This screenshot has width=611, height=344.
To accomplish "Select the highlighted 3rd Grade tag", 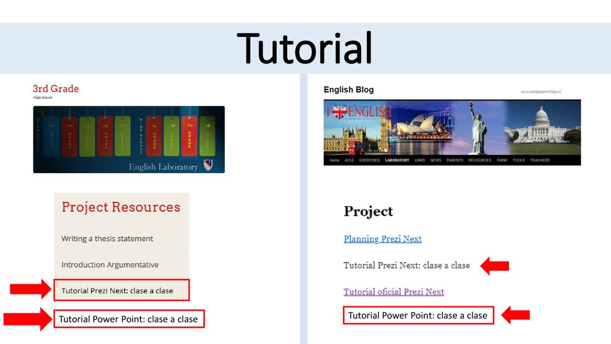I will 189,136.
